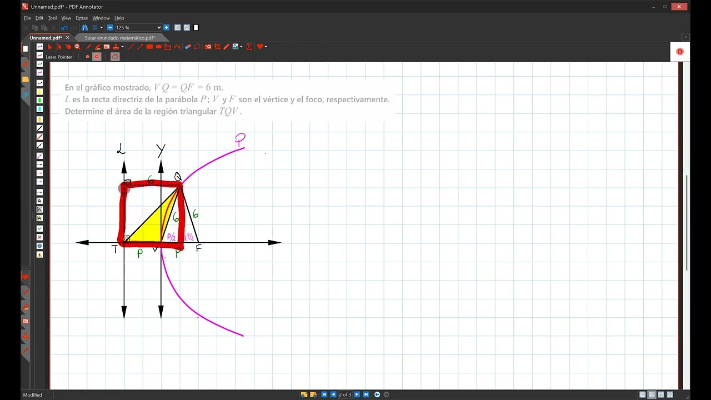Zoom out with the minus button

click(x=110, y=27)
